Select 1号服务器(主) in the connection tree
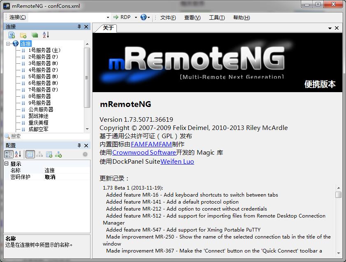The image size is (346, 262). [44, 50]
